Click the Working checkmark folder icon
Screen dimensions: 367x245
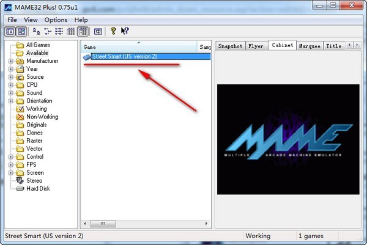coord(20,109)
